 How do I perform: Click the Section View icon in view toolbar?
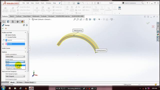84,19
